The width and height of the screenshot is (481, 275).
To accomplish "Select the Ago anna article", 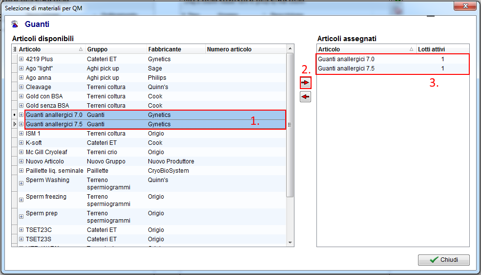I will click(39, 78).
